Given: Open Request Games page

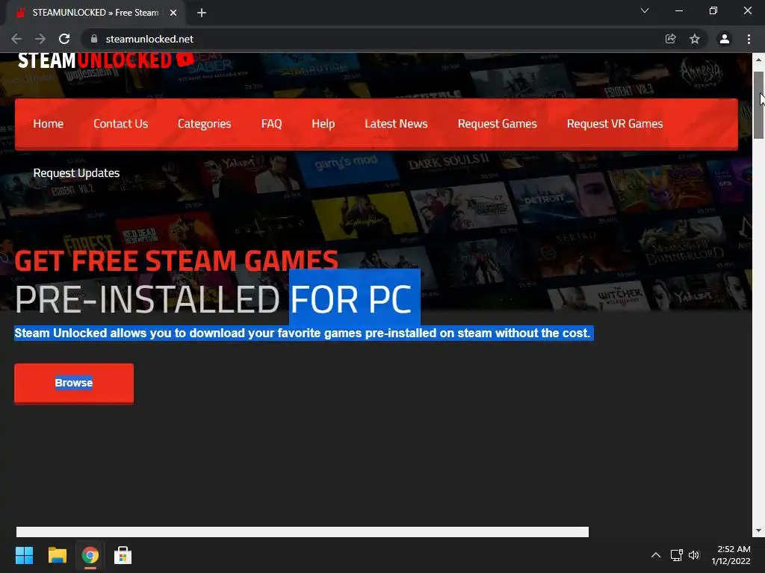Looking at the screenshot, I should 497,124.
